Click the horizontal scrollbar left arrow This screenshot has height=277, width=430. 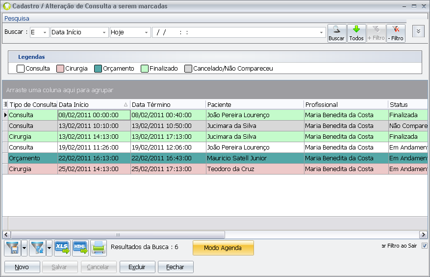pos(6,235)
